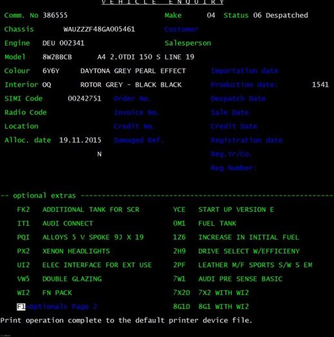The image size is (334, 337).
Task: Click the 2H9 Drive Select entry
Action: [236, 251]
